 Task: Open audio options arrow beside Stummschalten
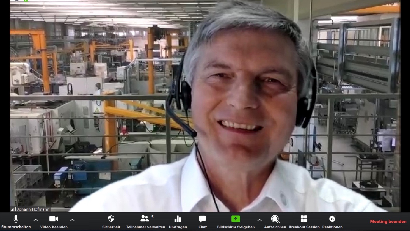coord(35,220)
